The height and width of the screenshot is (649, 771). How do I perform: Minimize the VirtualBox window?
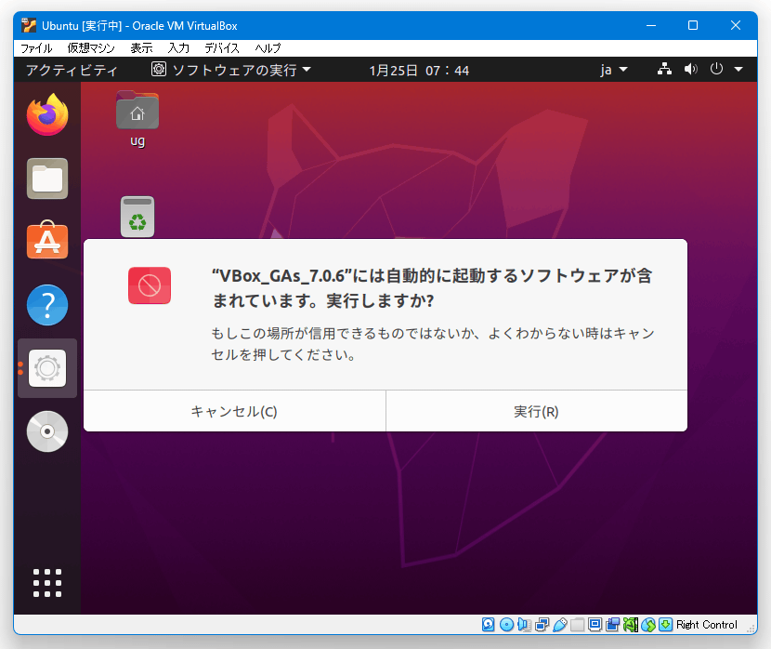pos(651,26)
